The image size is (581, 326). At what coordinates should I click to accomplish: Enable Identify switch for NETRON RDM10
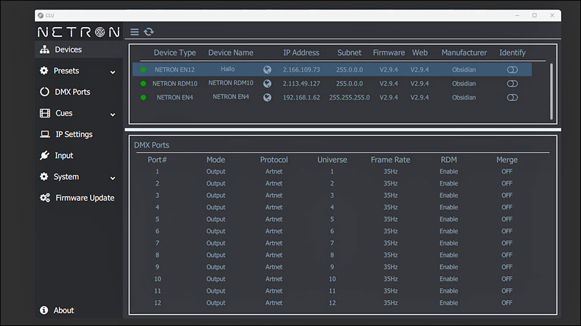[512, 83]
